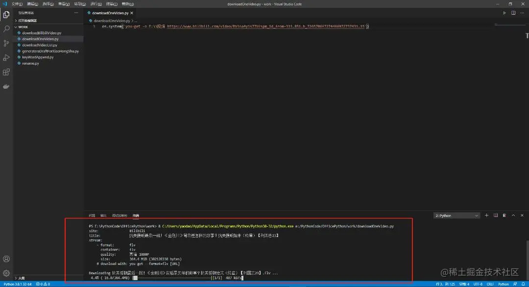
Task: Open the Manage gear icon
Action: click(6, 273)
